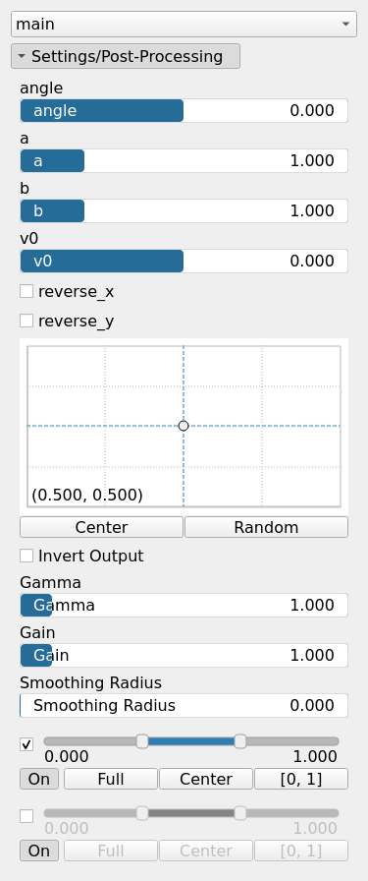Click the Center button under the grid

point(101,527)
